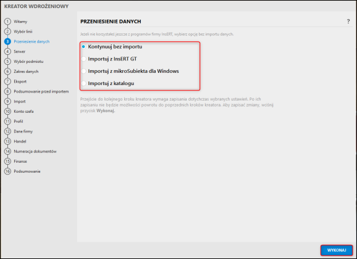Pick the Importuj z katalogu radio button
The width and height of the screenshot is (357, 259).
pyautogui.click(x=83, y=83)
